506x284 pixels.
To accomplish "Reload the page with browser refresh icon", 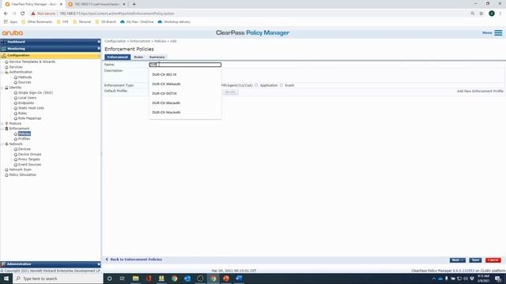I will point(23,13).
